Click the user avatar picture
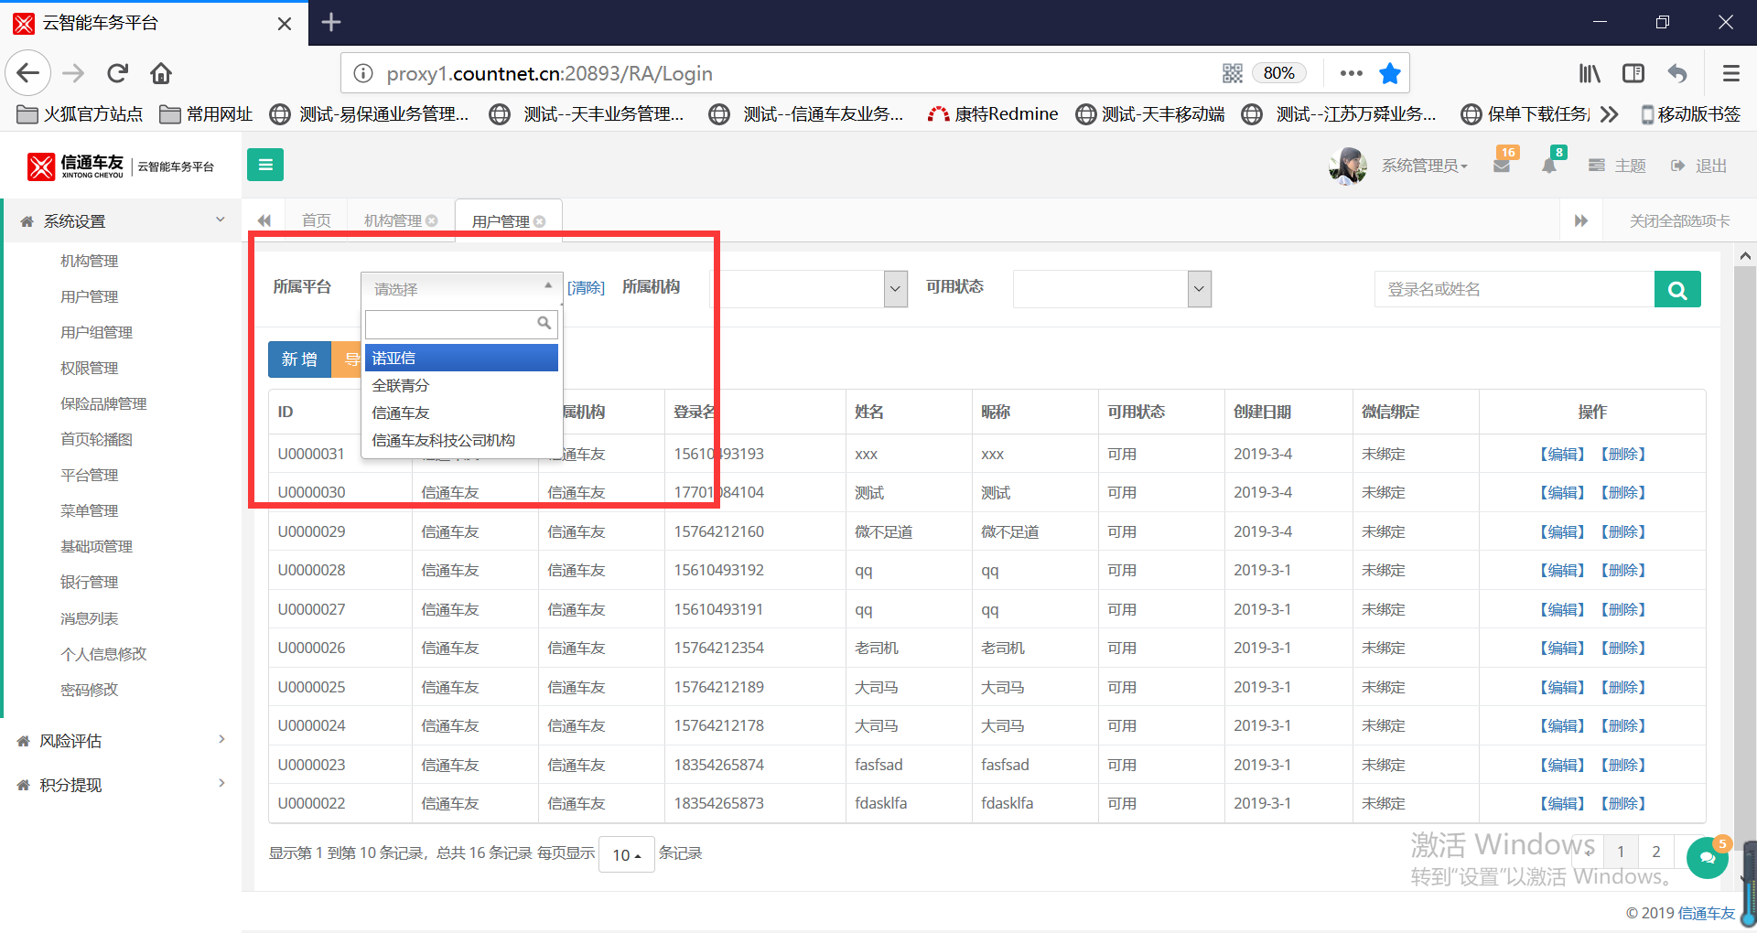 pos(1347,166)
